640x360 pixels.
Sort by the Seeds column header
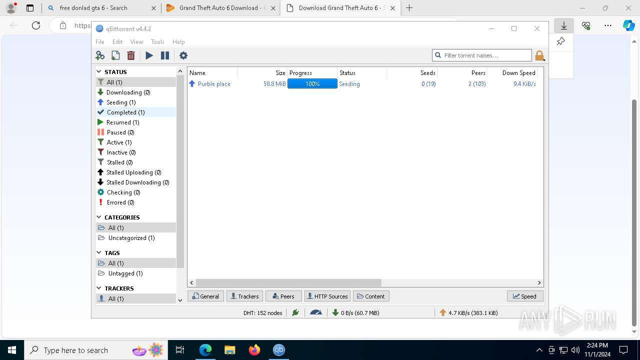412,72
